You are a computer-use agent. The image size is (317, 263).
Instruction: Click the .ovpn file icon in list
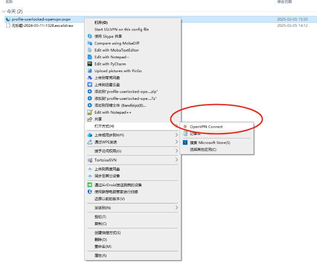click(x=8, y=19)
